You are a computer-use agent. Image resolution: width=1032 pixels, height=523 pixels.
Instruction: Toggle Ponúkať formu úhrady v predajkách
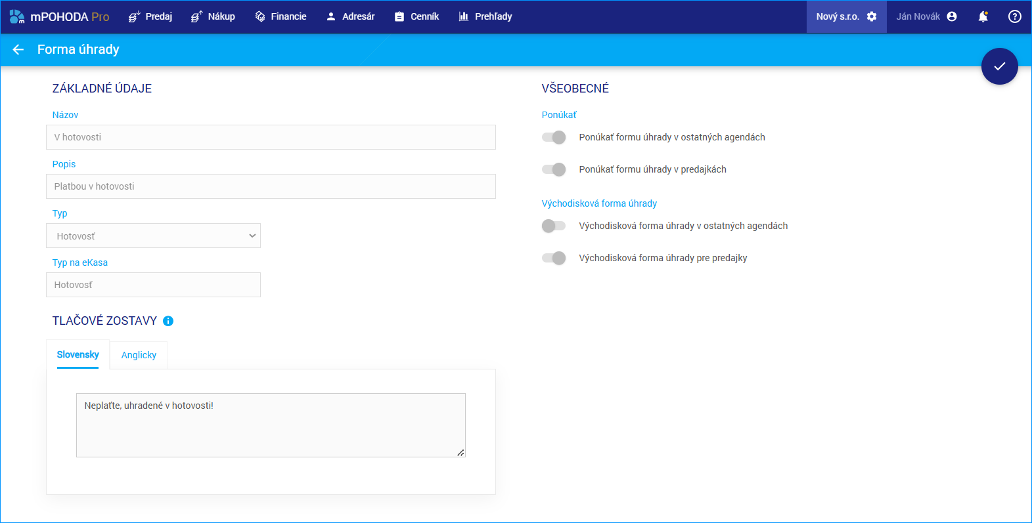pos(554,169)
